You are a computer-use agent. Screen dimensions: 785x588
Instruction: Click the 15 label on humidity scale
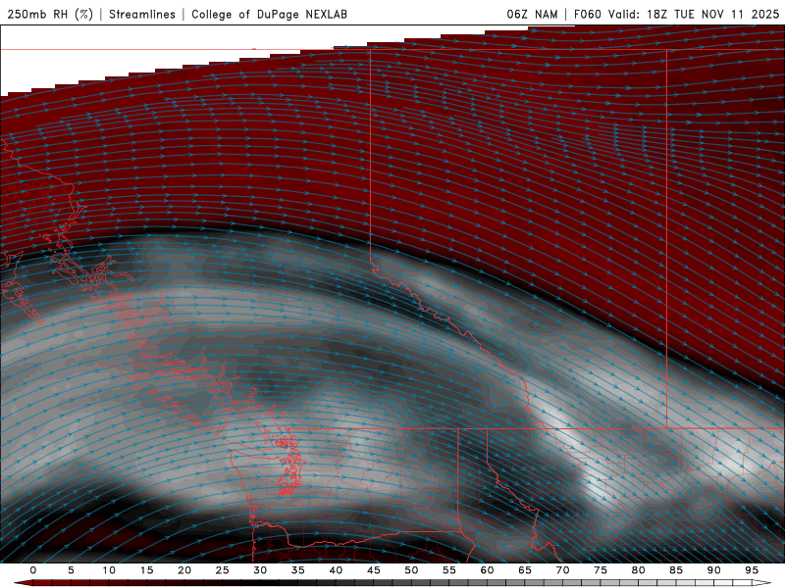click(x=146, y=570)
